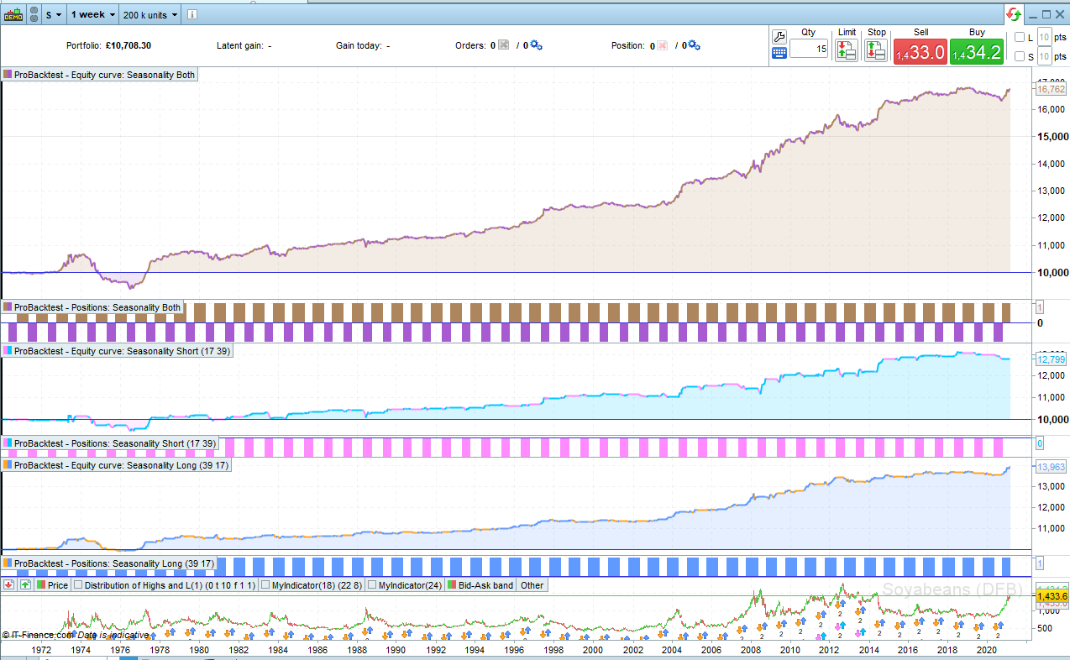
Task: Open the S instrument dropdown
Action: point(53,14)
